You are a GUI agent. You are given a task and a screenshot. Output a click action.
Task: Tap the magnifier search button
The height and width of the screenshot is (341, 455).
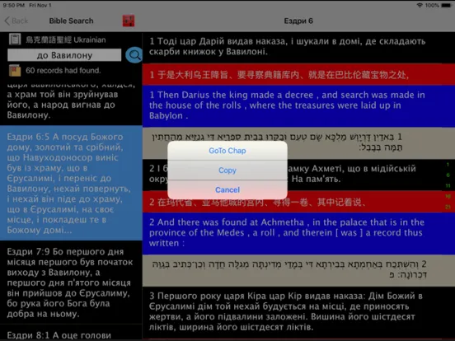click(134, 55)
